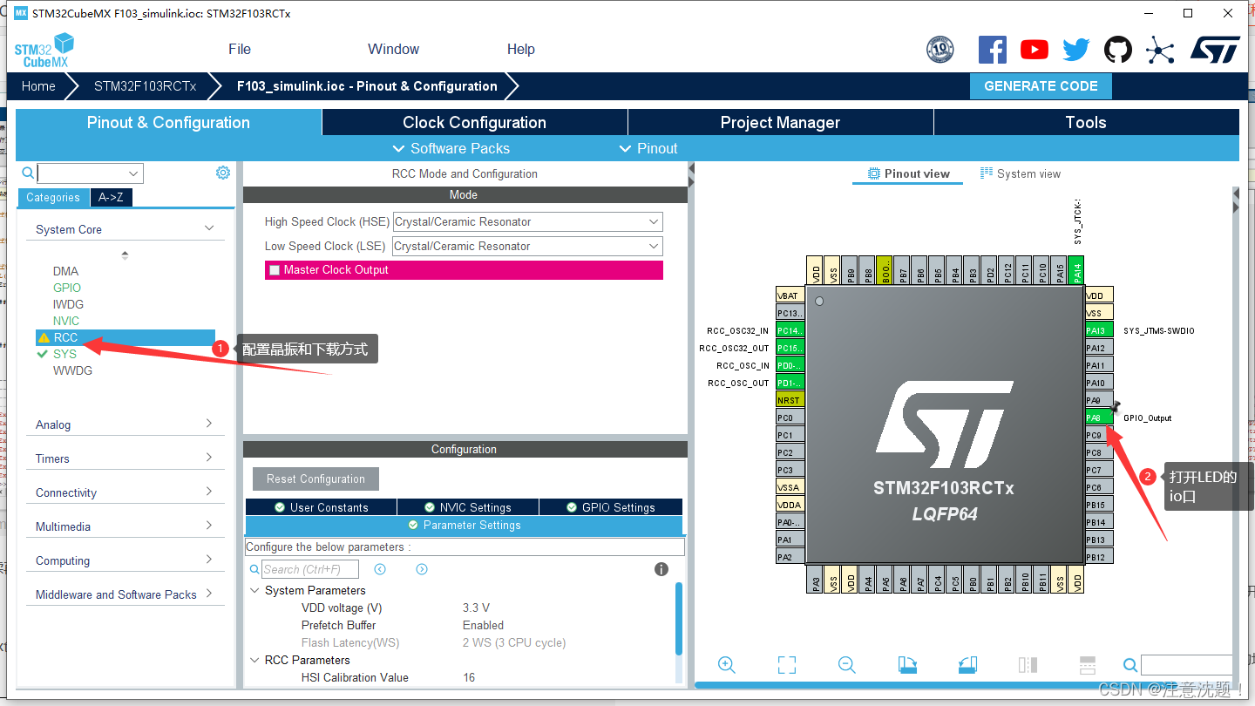Viewport: 1255px width, 706px height.
Task: Zoom in on the chip pinout
Action: coord(727,664)
